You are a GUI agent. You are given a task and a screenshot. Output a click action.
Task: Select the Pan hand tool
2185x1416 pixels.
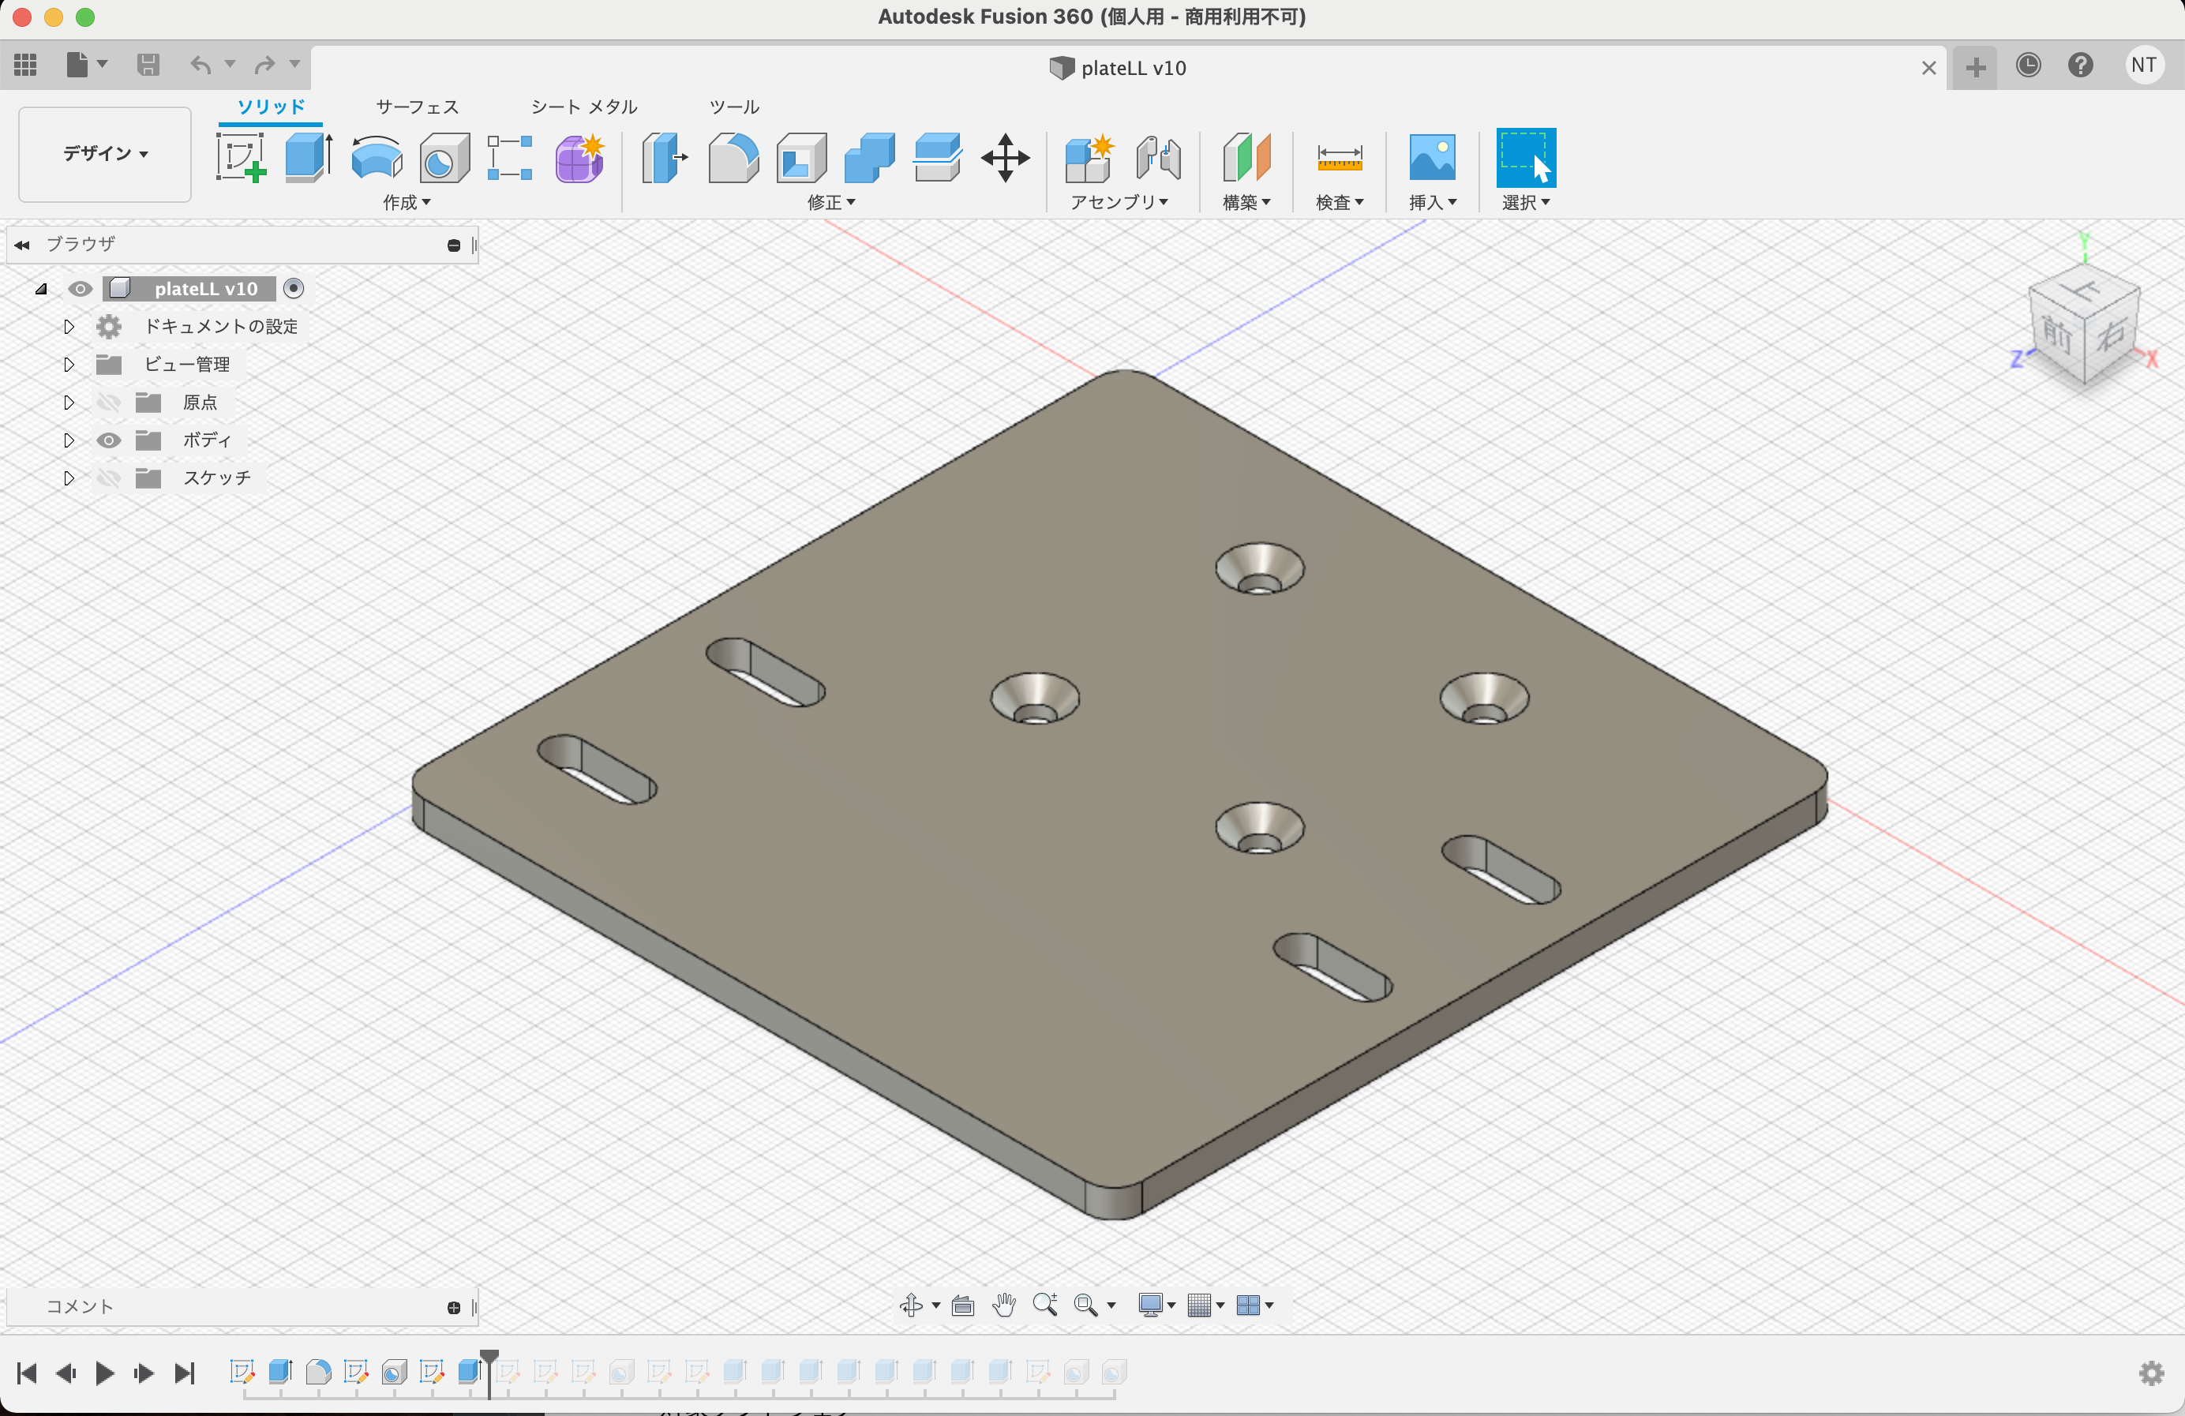click(x=1003, y=1304)
